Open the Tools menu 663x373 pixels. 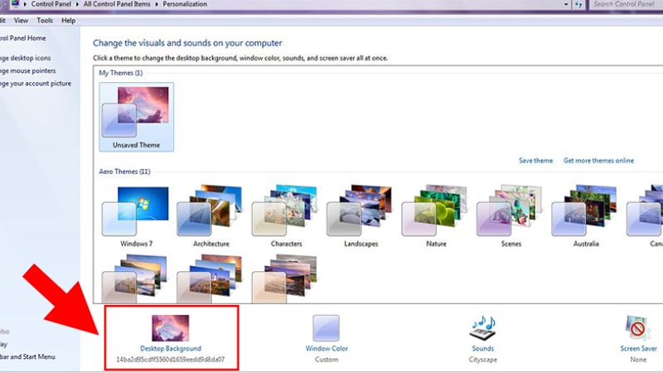(45, 20)
